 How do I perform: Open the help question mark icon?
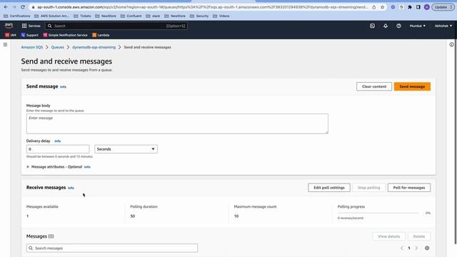point(398,26)
